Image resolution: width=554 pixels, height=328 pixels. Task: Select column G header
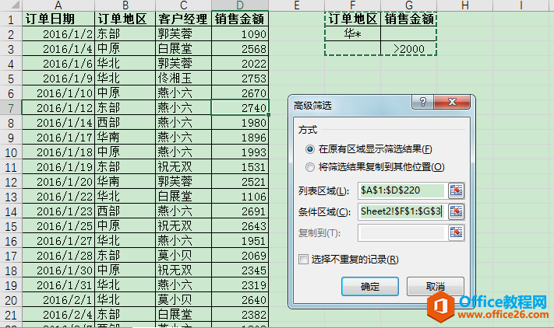coord(409,5)
